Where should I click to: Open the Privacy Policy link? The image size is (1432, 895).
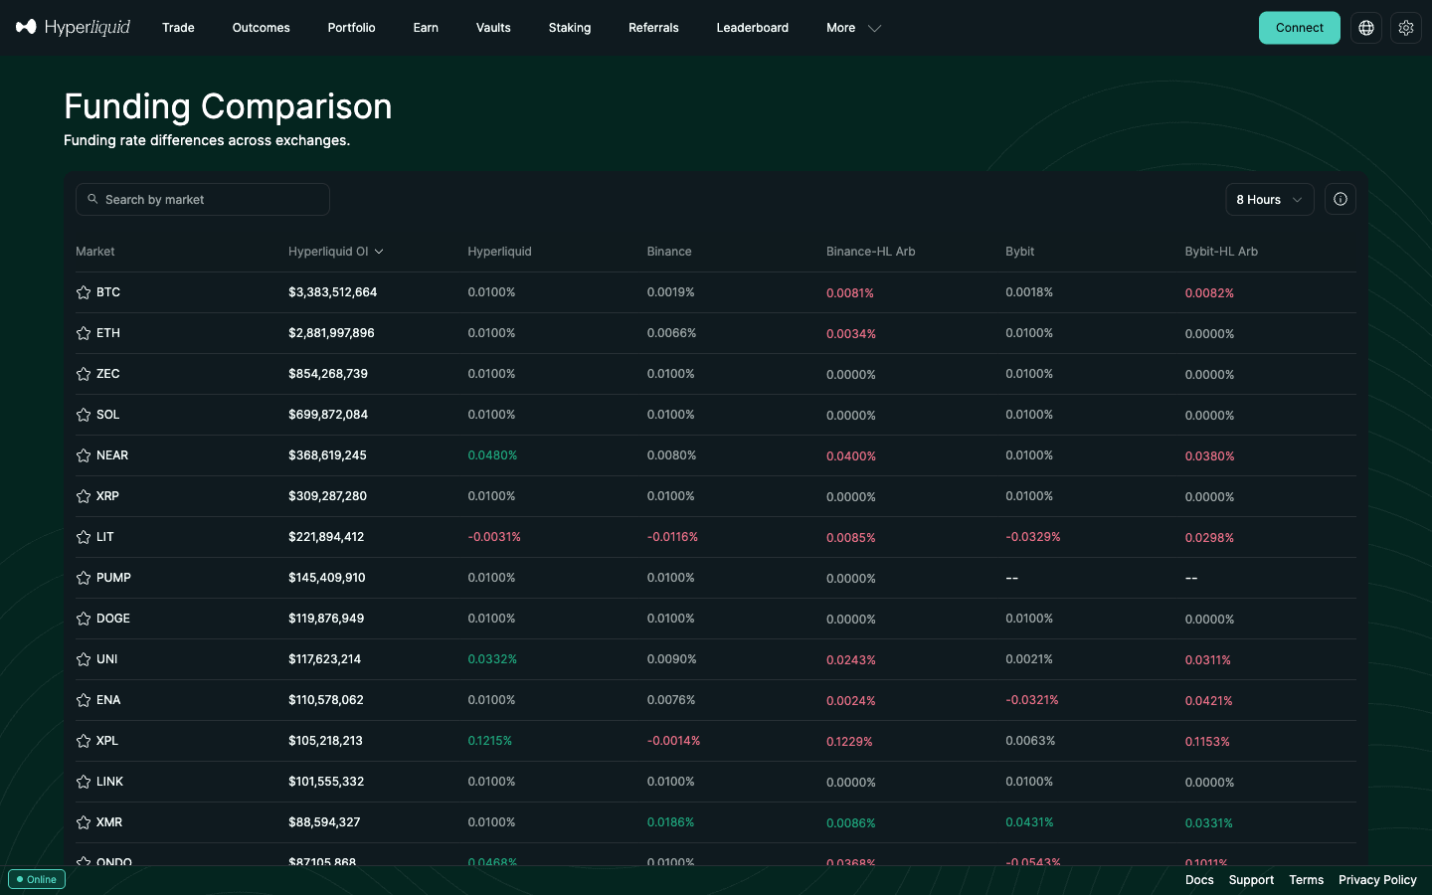click(x=1377, y=880)
